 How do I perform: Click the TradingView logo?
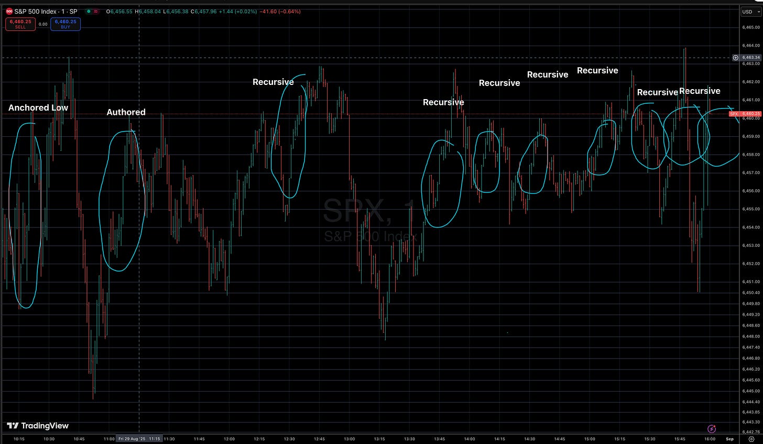click(38, 426)
